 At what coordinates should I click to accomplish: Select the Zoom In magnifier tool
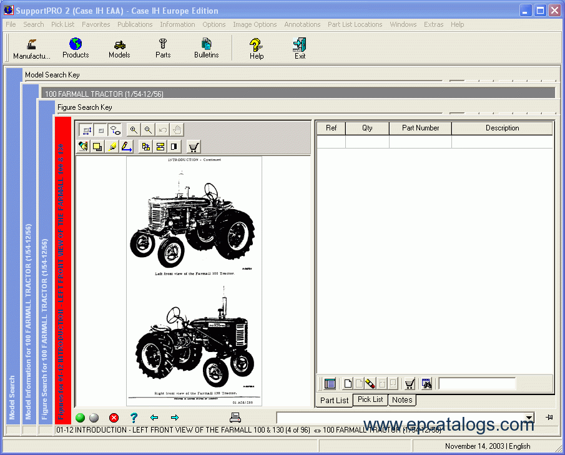point(134,130)
